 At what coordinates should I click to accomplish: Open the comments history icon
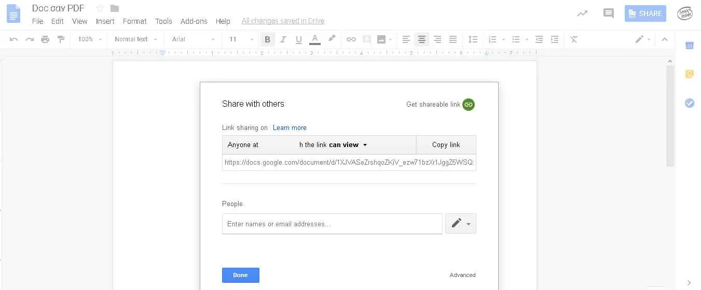(x=609, y=13)
